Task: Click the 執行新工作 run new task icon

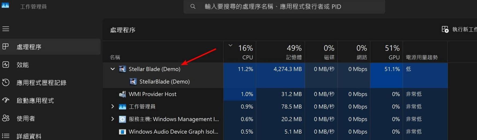Action: coord(445,29)
